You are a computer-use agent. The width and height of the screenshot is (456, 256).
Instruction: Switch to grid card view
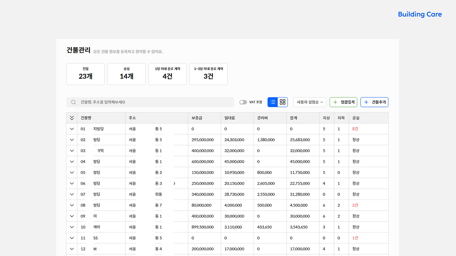(283, 102)
